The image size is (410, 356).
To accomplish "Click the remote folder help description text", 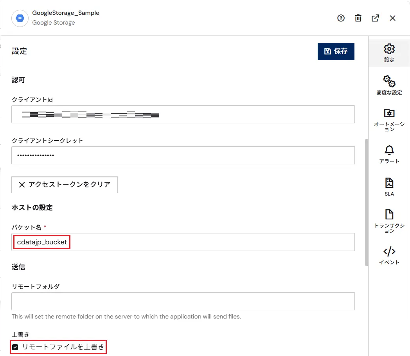I will pyautogui.click(x=126, y=317).
